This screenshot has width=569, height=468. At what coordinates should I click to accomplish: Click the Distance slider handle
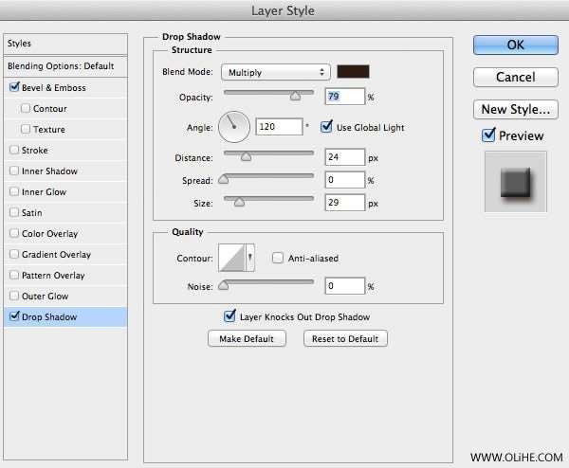pyautogui.click(x=246, y=156)
